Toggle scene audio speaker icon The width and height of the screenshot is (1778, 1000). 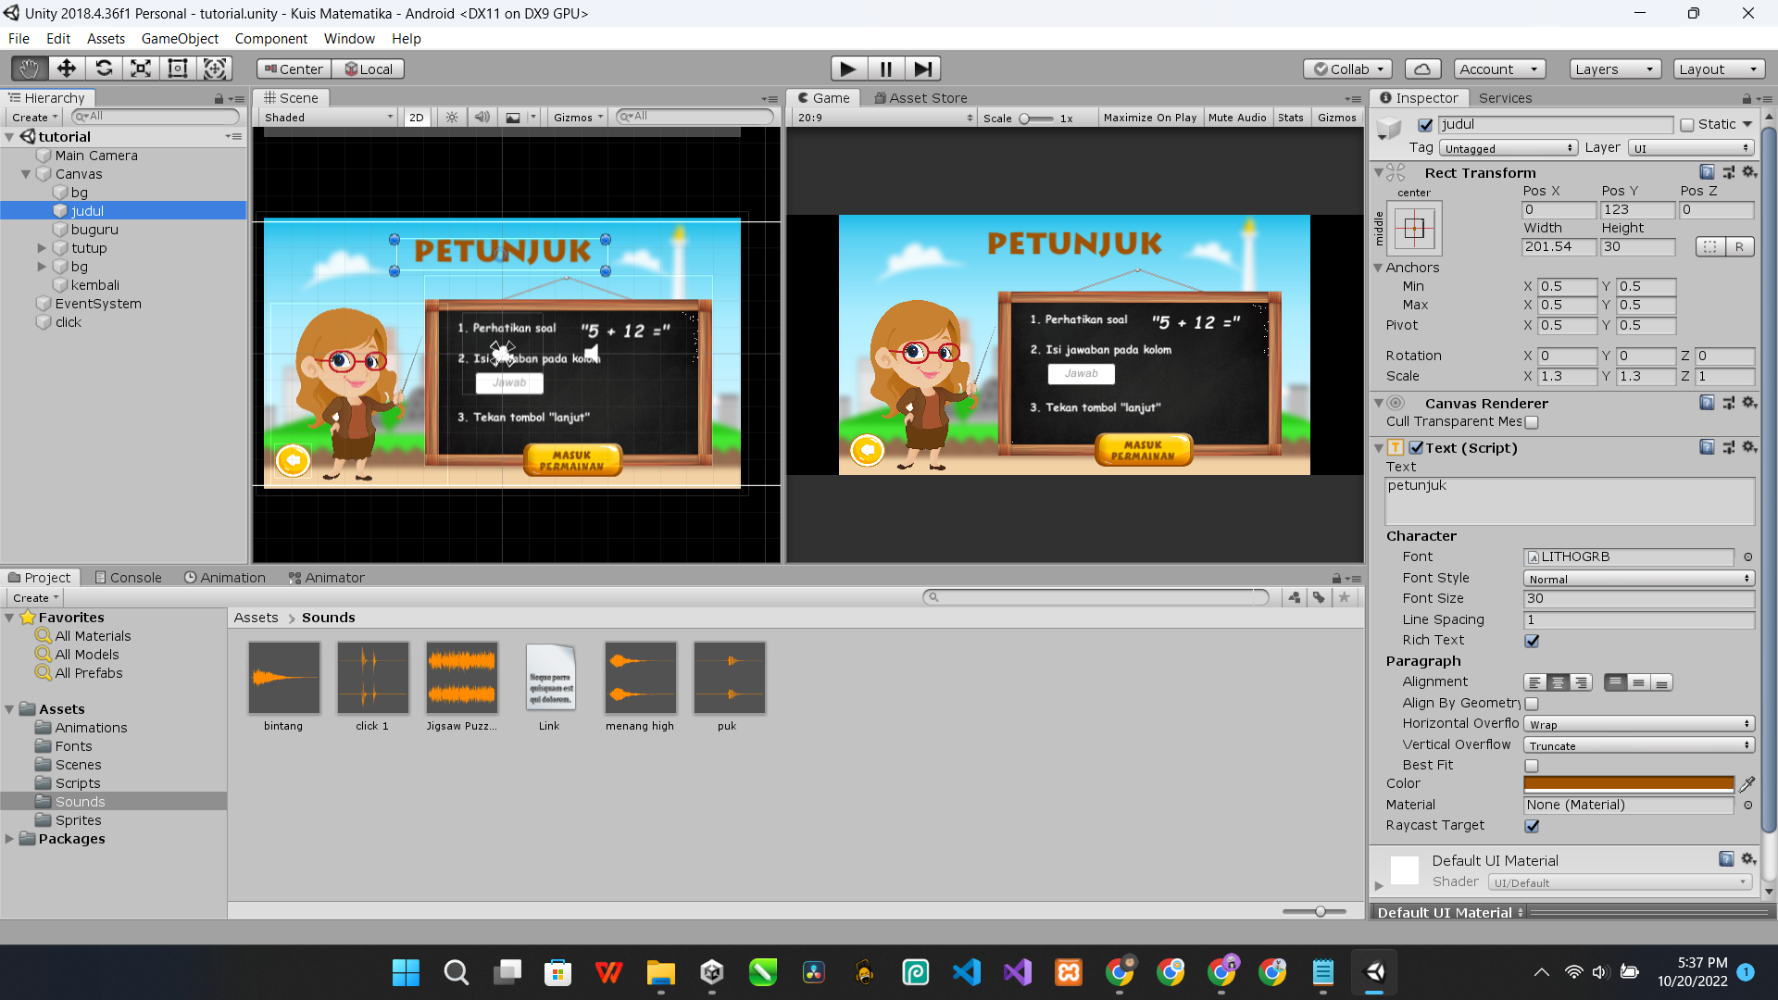coord(482,118)
